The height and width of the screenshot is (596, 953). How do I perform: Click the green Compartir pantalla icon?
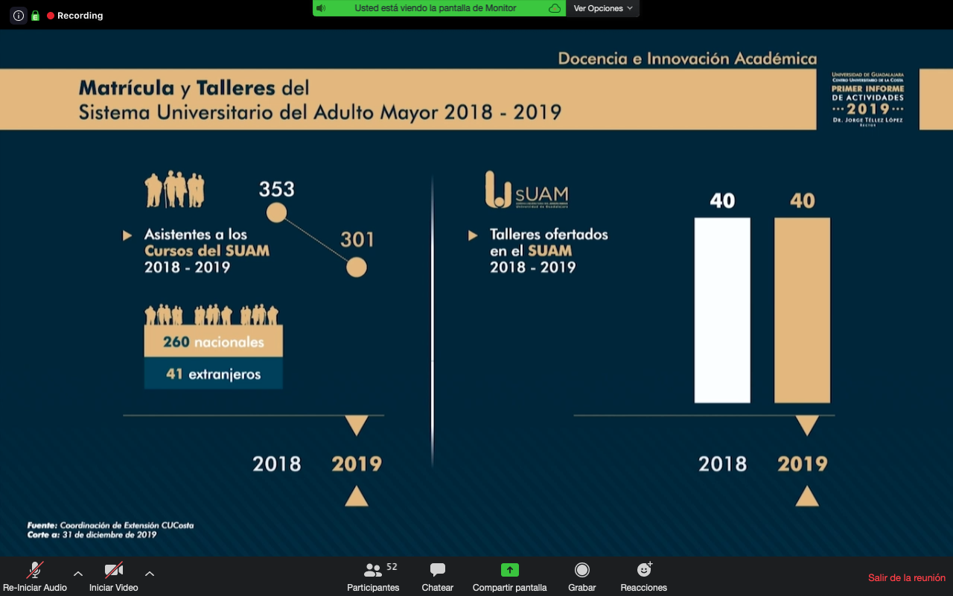(509, 570)
